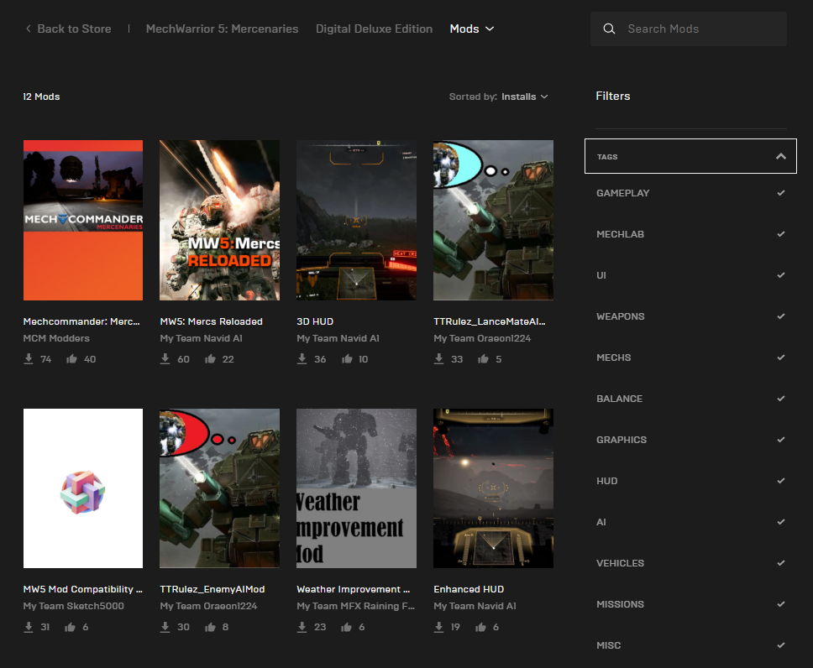Click thumbs-up icon under Mechcommander mod
Image resolution: width=813 pixels, height=668 pixels.
71,358
